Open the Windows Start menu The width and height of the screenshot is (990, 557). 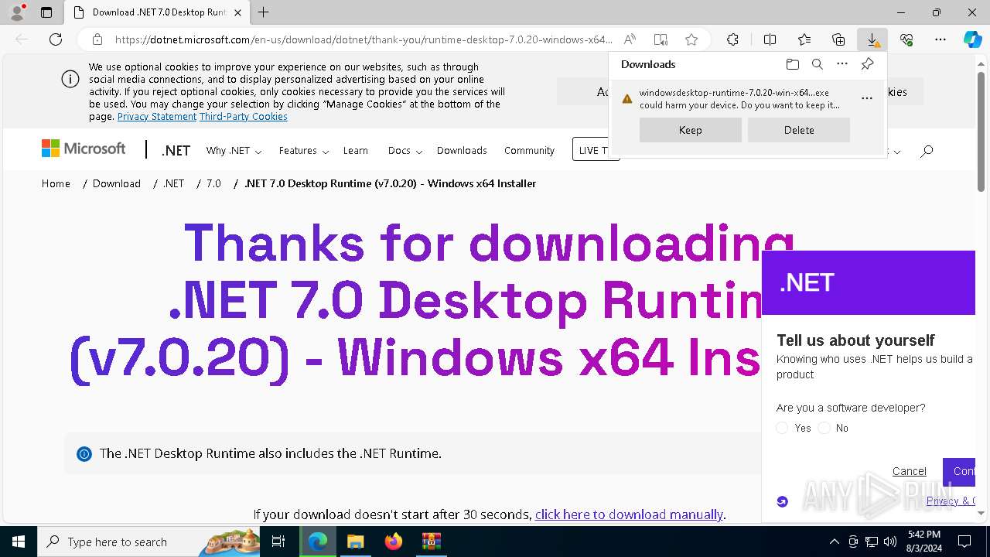click(19, 542)
